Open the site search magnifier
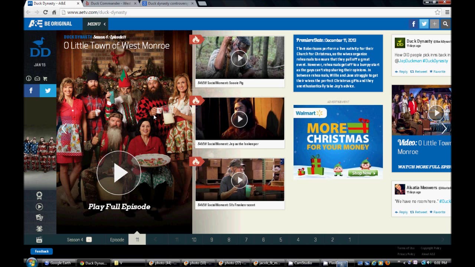This screenshot has height=267, width=475. click(445, 24)
